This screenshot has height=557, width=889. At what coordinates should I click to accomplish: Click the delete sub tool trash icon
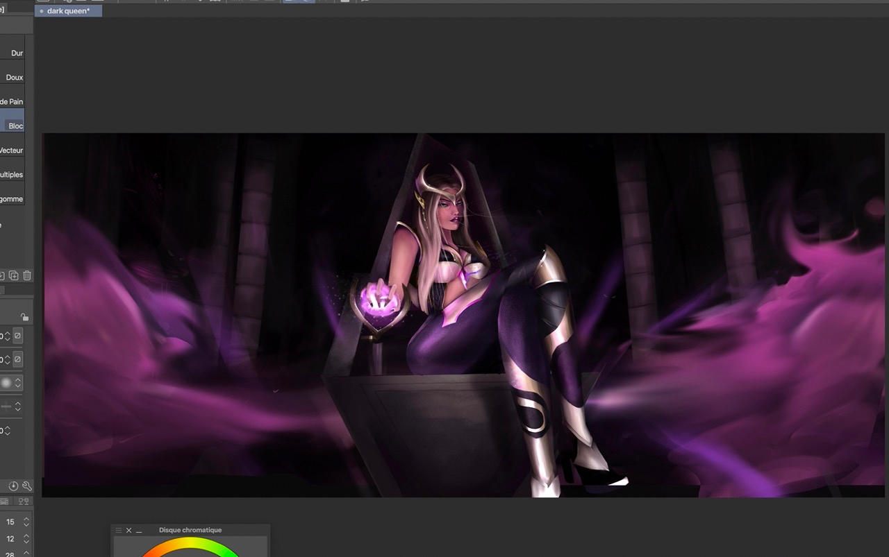click(27, 275)
